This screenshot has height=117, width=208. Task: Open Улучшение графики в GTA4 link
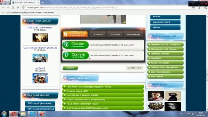[103, 91]
